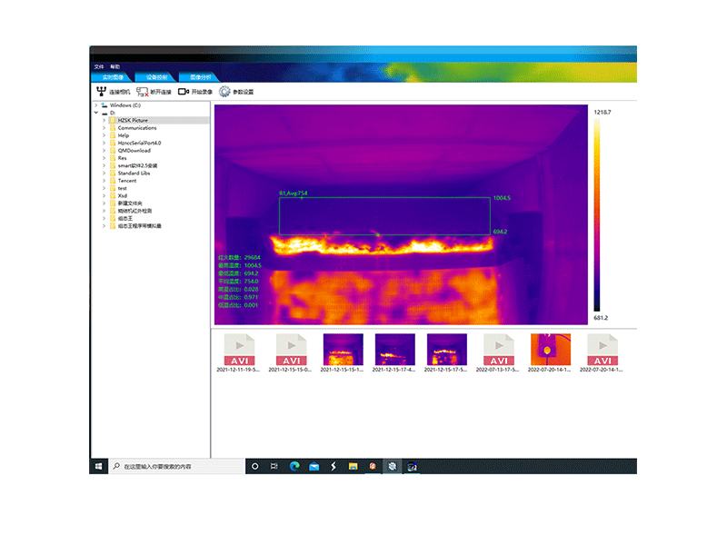
Task: Expand the Help folder arrow
Action: coord(104,135)
